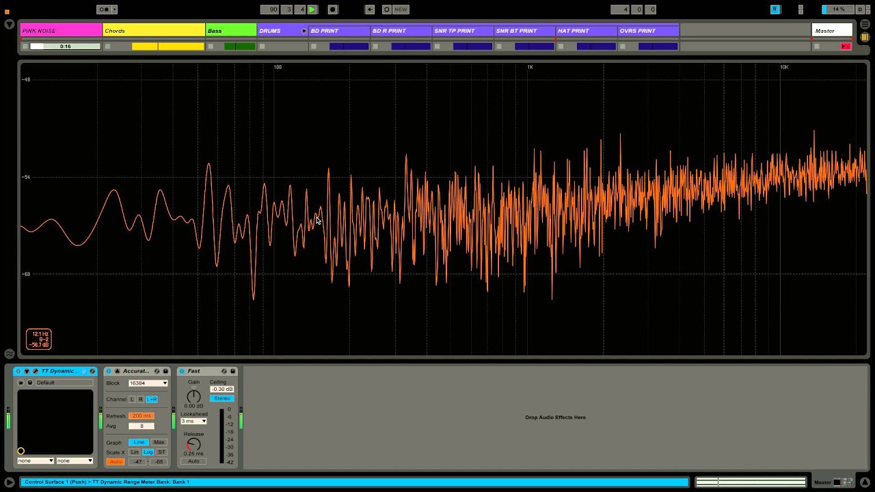The image size is (875, 492).
Task: Launch the red Master scene button
Action: coord(845,46)
